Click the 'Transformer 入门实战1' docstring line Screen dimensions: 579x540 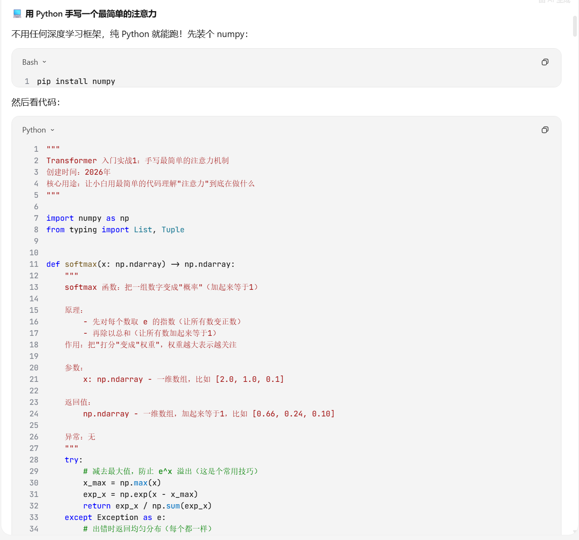point(137,161)
